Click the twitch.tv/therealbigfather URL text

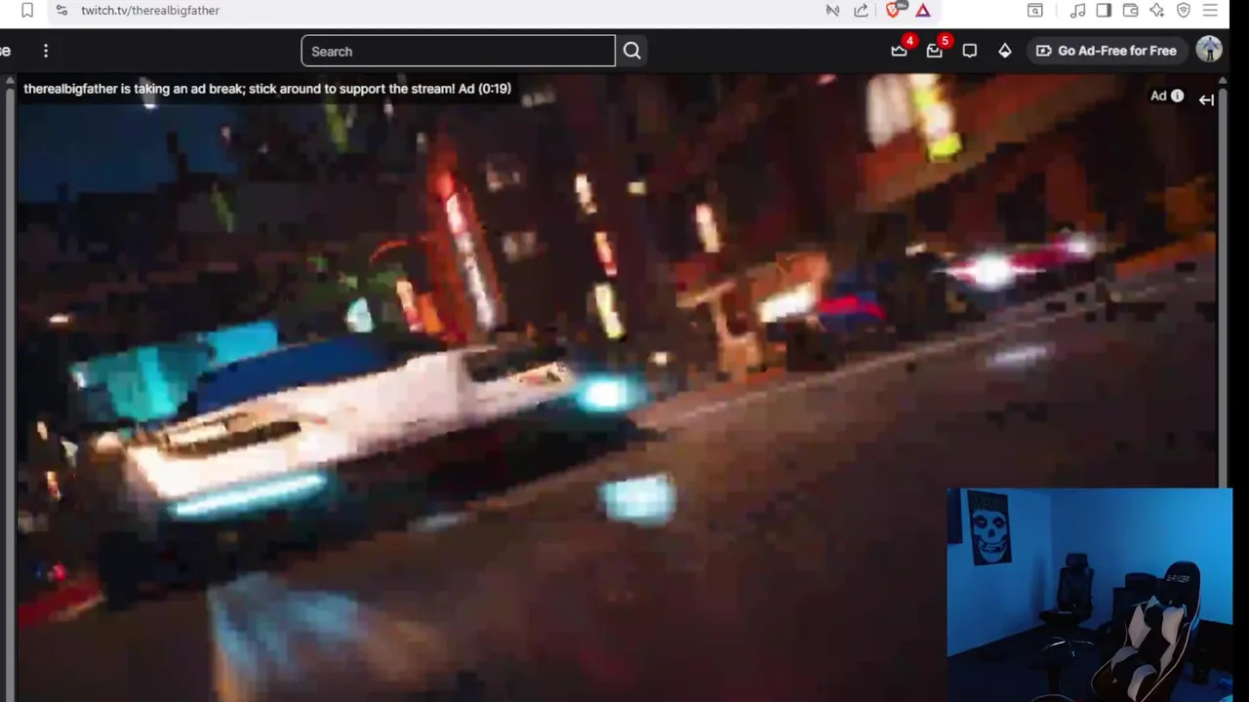click(x=150, y=10)
